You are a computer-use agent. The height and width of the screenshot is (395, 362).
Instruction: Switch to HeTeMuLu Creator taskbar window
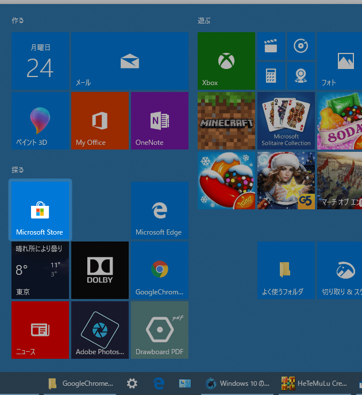[x=314, y=384]
